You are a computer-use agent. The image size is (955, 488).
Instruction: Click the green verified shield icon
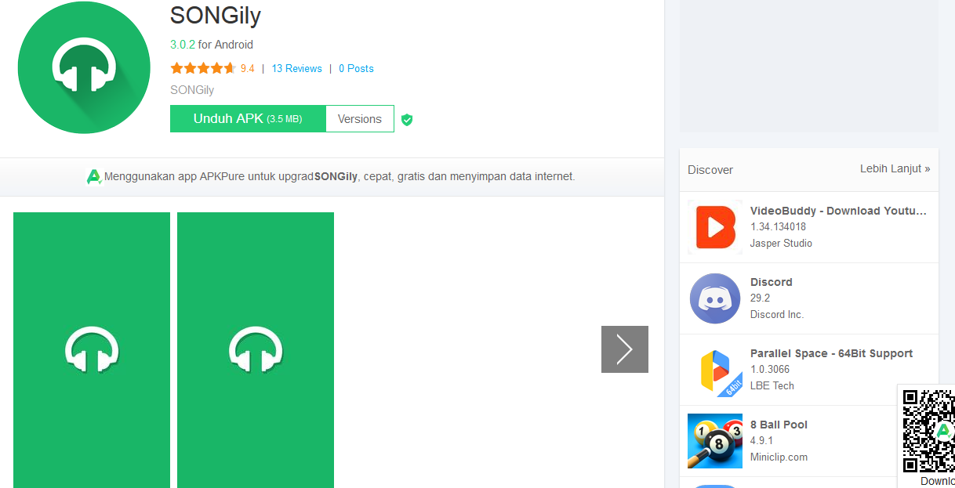pyautogui.click(x=406, y=120)
